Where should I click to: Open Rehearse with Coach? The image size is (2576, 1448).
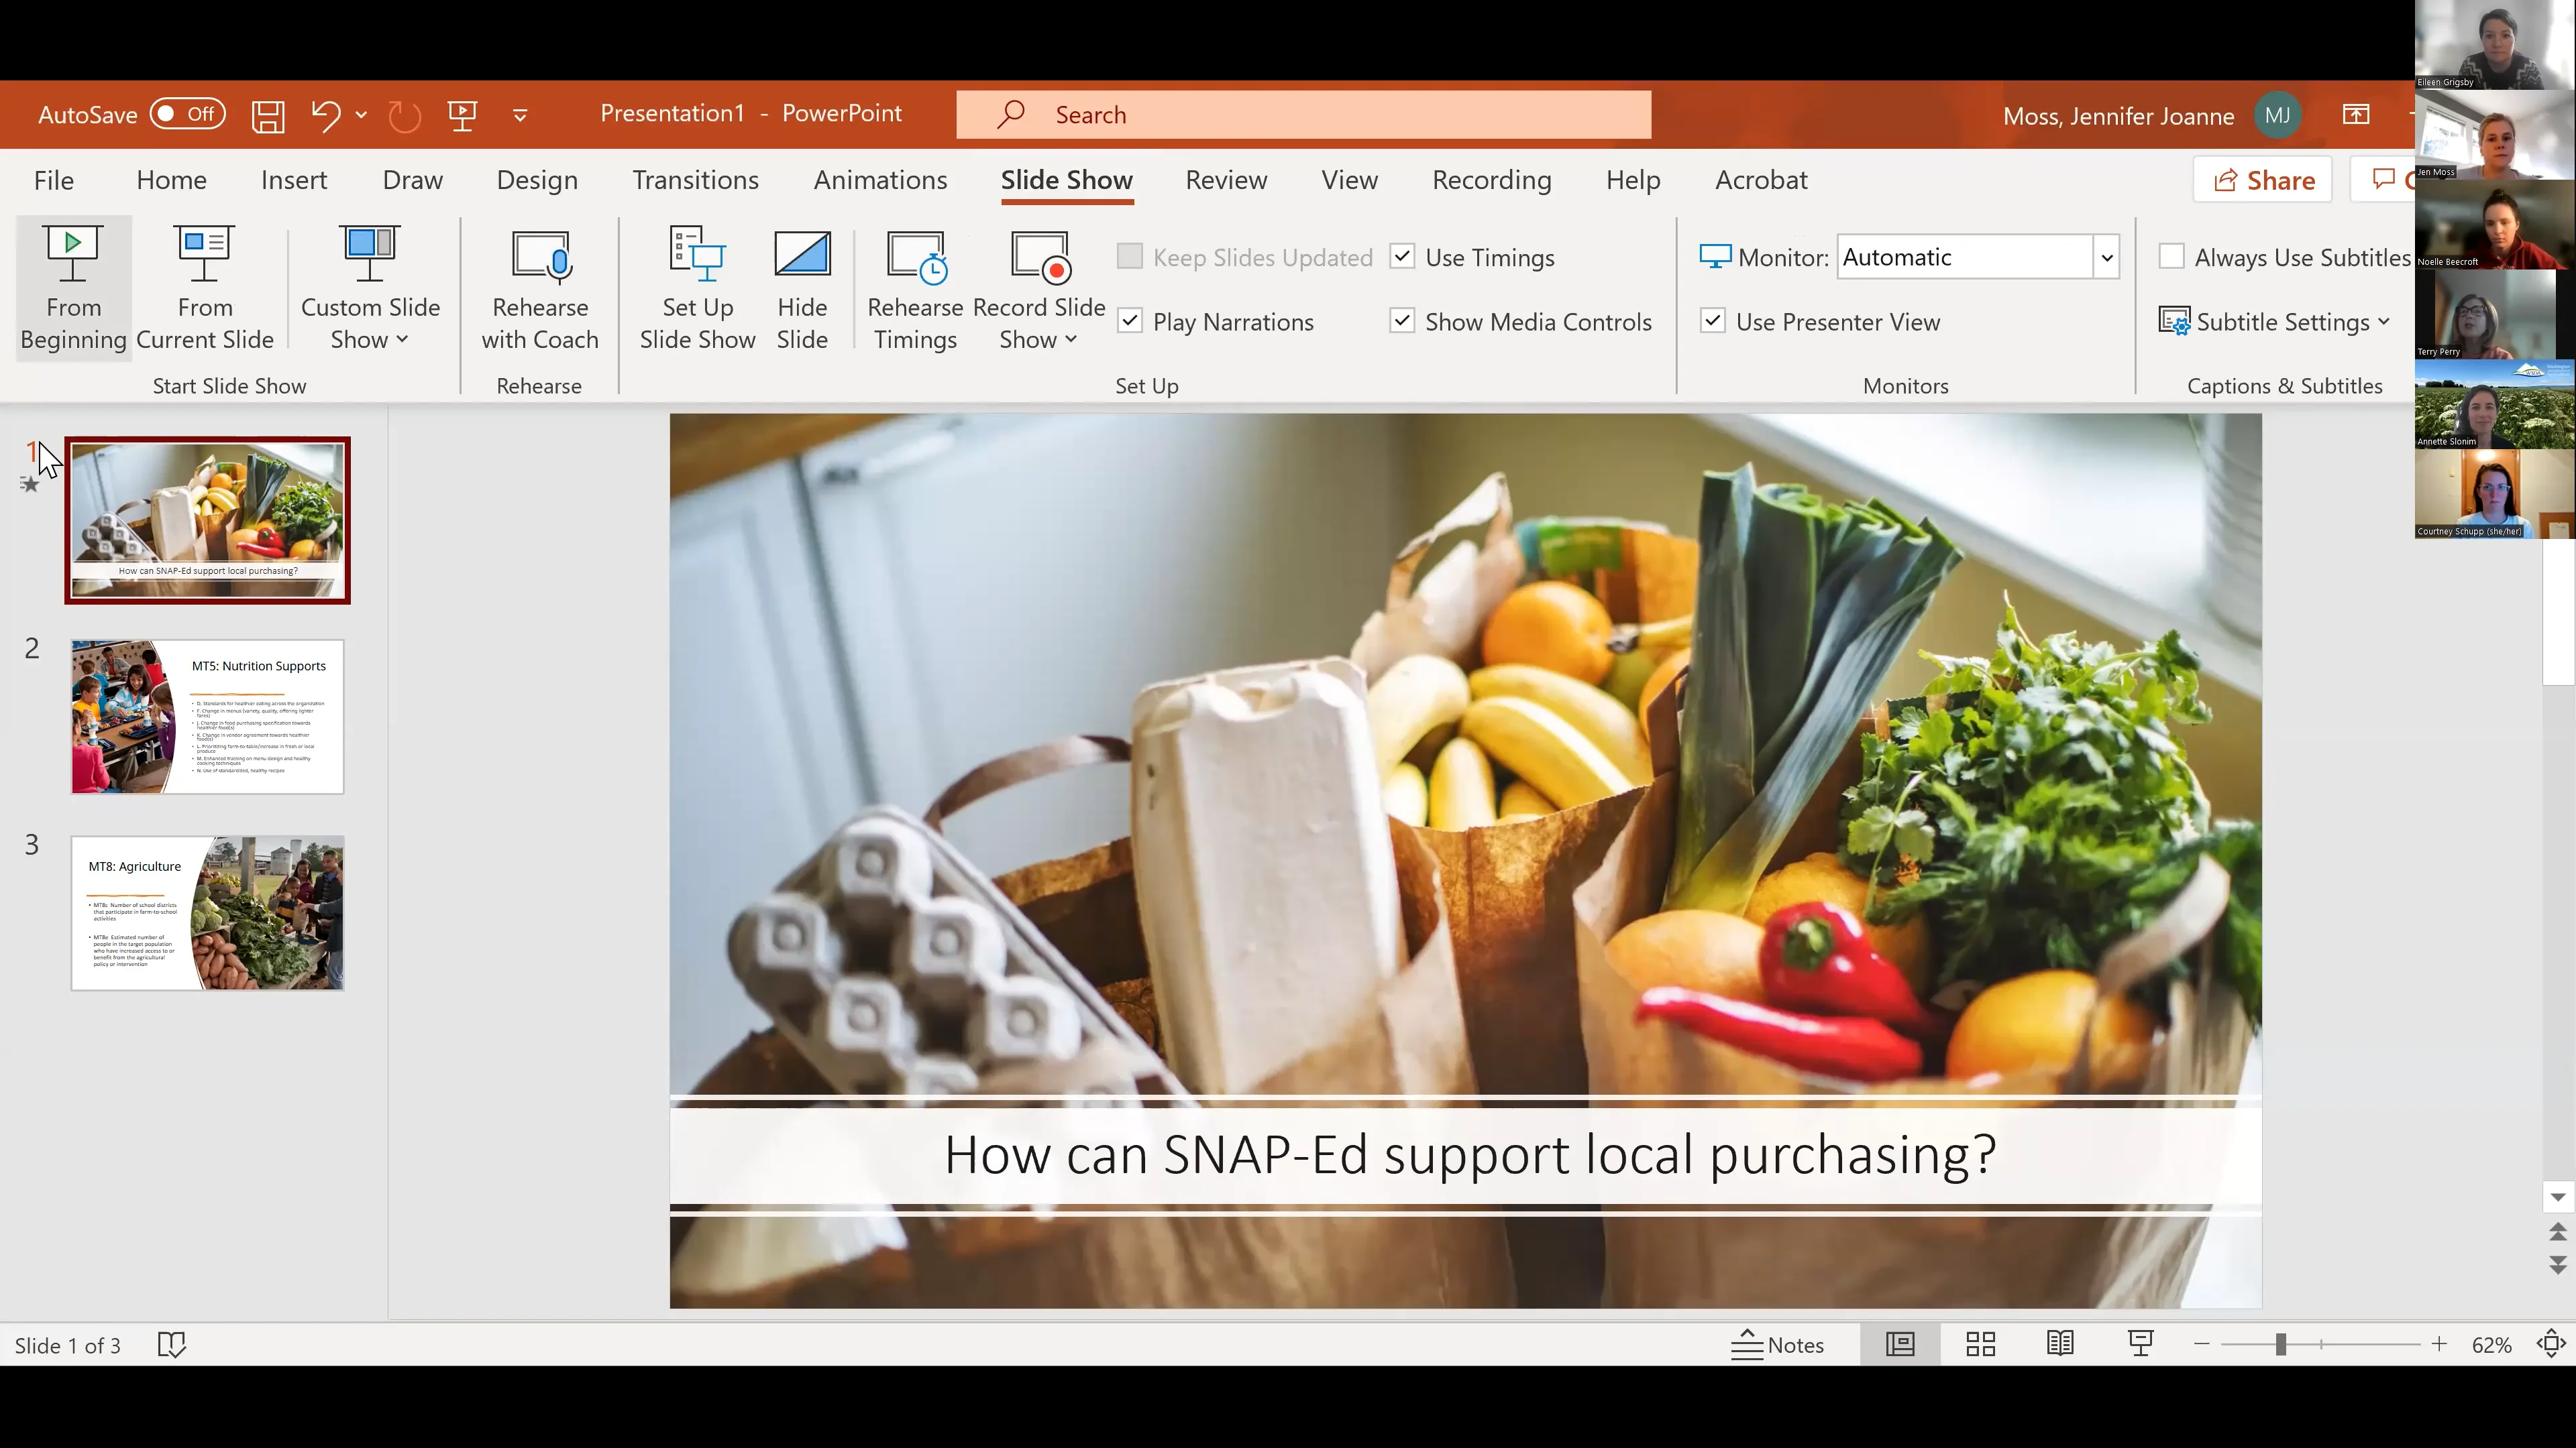[539, 289]
